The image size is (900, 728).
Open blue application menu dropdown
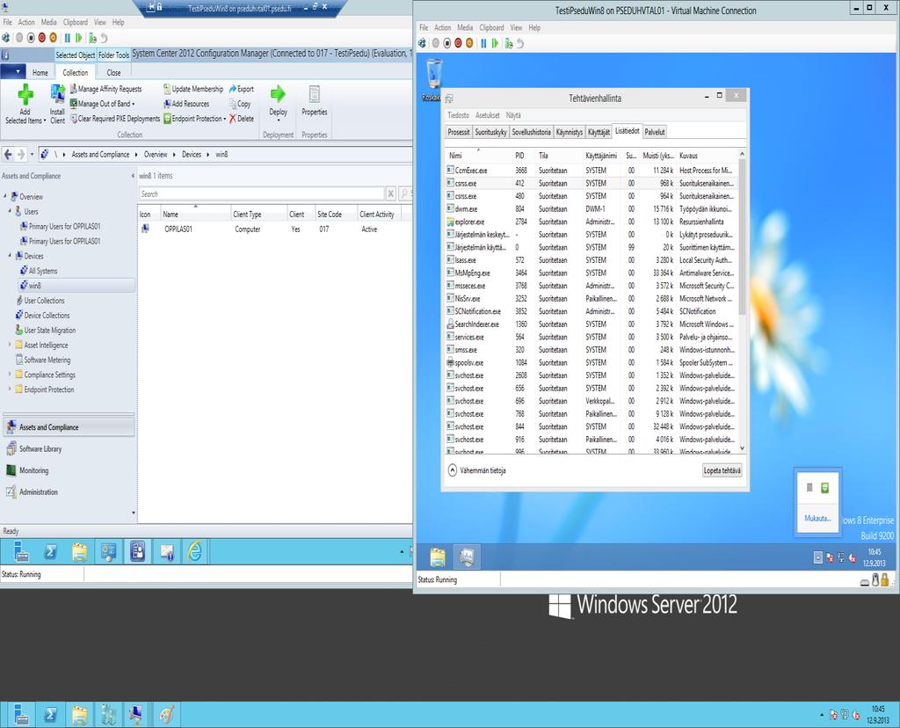[12, 72]
